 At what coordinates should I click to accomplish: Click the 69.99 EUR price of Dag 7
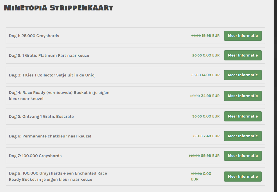[210, 156]
